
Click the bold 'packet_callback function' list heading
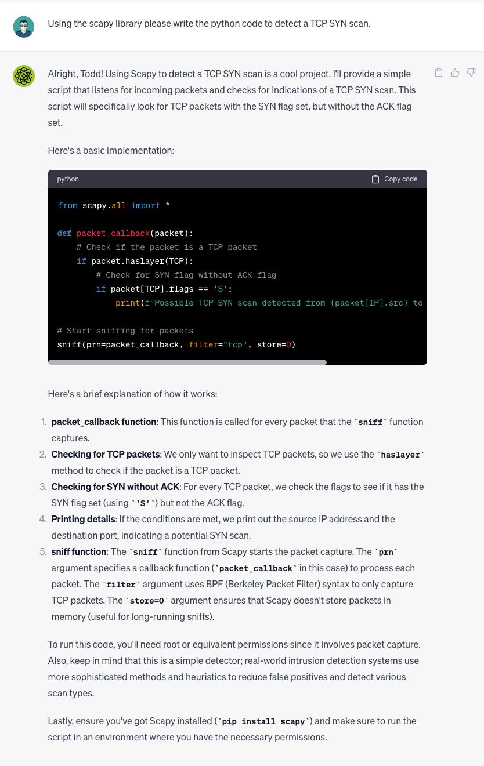tap(103, 422)
